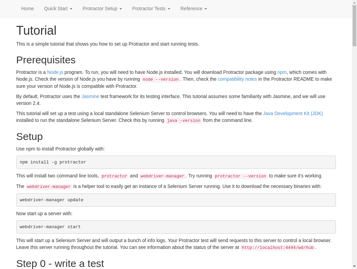
Task: Open the Quick Start dropdown
Action: (x=58, y=9)
